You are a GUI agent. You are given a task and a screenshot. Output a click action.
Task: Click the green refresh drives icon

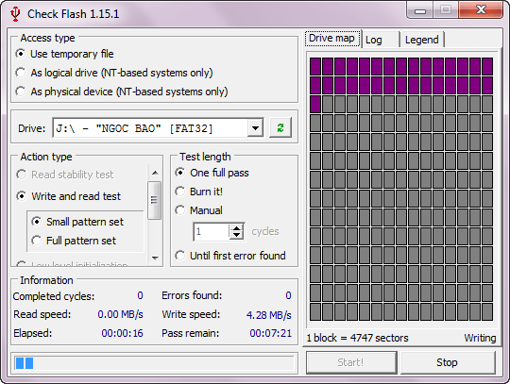[x=280, y=127]
